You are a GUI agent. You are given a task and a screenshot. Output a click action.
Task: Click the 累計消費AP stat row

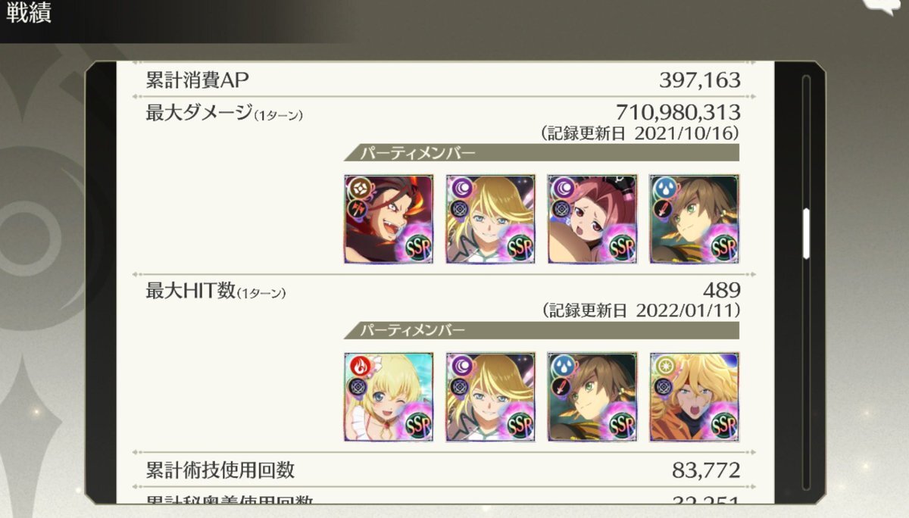[x=443, y=79]
